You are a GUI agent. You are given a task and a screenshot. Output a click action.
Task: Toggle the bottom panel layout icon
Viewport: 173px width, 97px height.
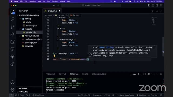tap(153, 5)
